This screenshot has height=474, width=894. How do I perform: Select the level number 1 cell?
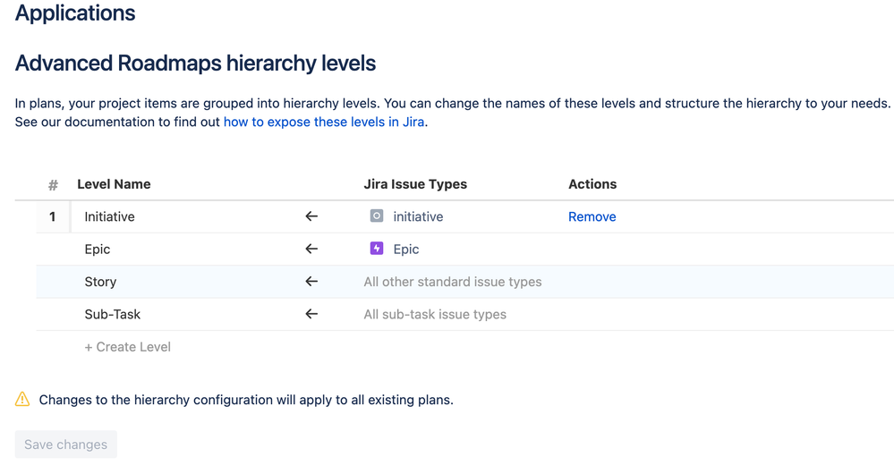tap(53, 216)
